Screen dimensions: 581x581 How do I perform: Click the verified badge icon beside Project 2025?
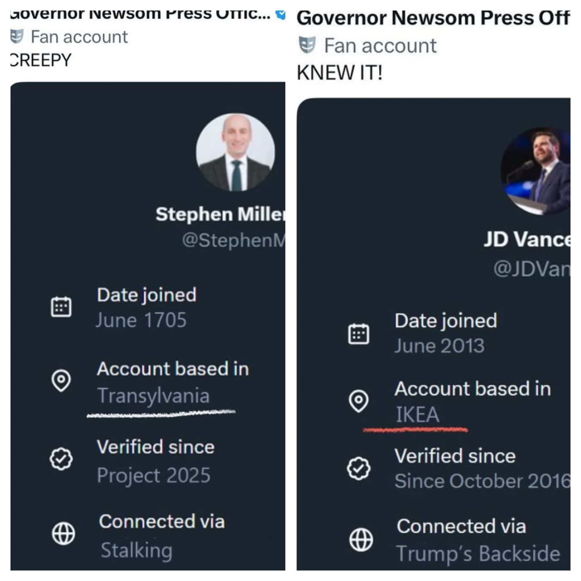click(x=61, y=459)
